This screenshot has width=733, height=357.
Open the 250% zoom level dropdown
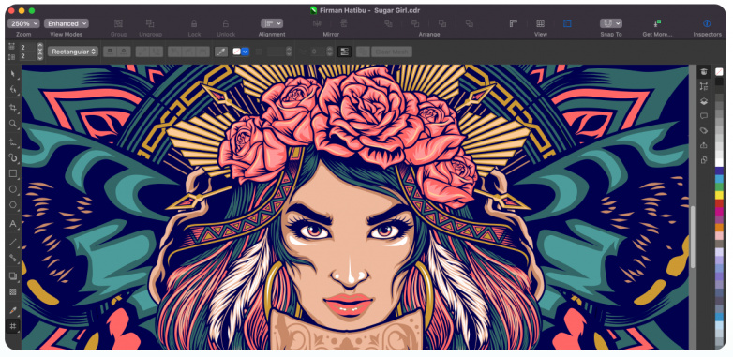pyautogui.click(x=23, y=23)
